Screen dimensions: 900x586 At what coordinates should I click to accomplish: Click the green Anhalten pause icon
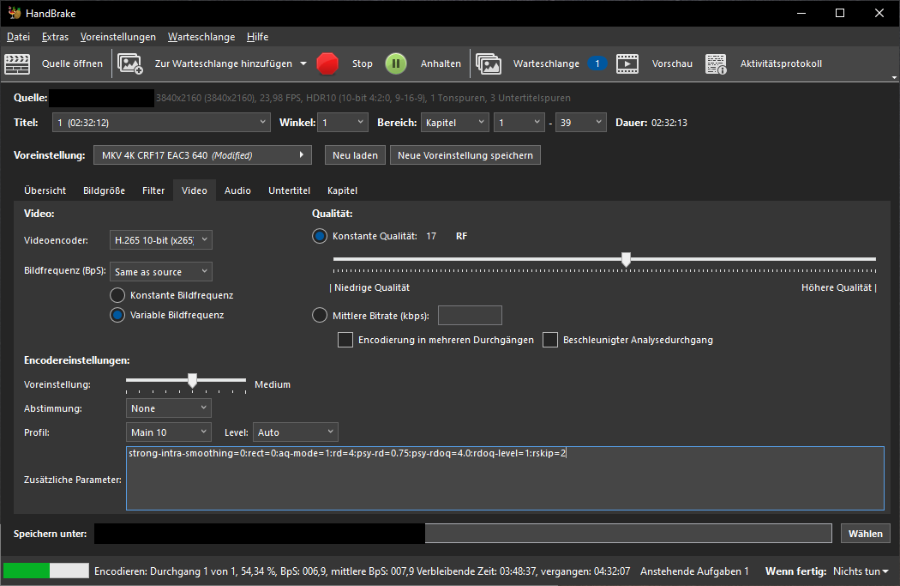pyautogui.click(x=396, y=63)
